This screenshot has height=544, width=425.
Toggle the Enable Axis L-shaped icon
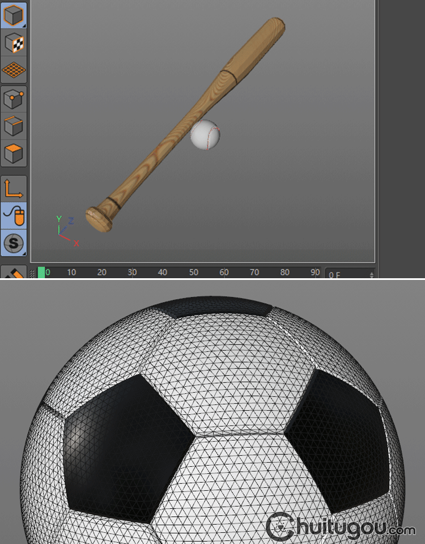click(14, 188)
